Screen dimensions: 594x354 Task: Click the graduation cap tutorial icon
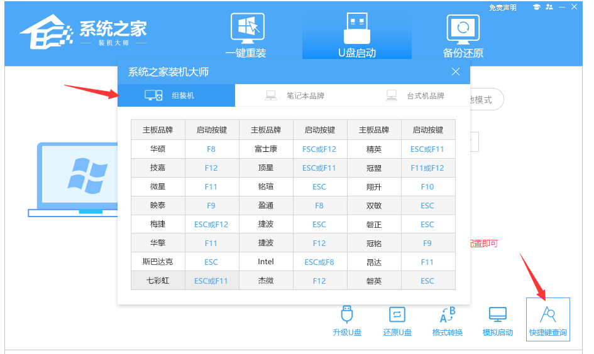pos(536,7)
